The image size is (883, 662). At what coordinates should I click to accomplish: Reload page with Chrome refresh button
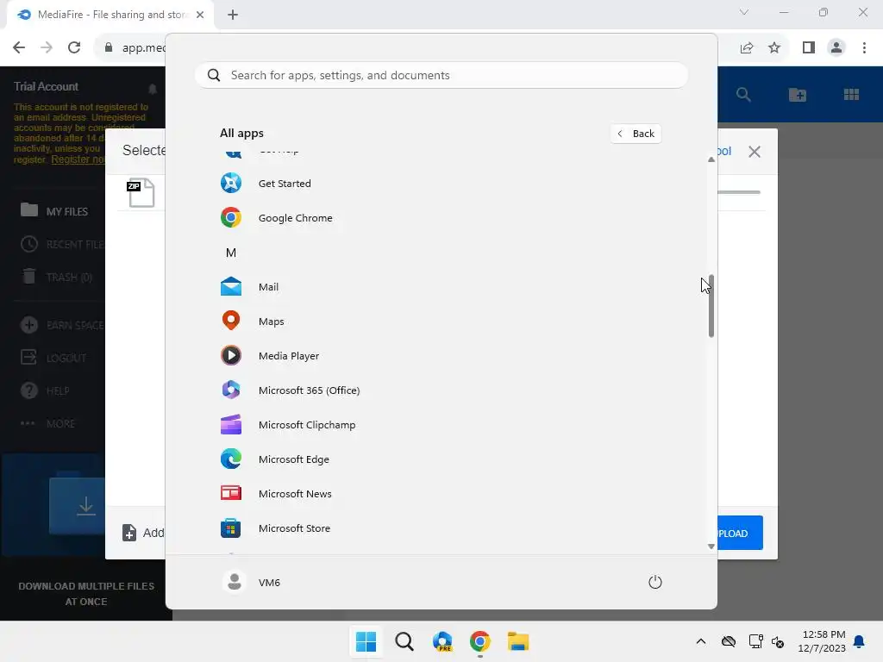coord(74,47)
